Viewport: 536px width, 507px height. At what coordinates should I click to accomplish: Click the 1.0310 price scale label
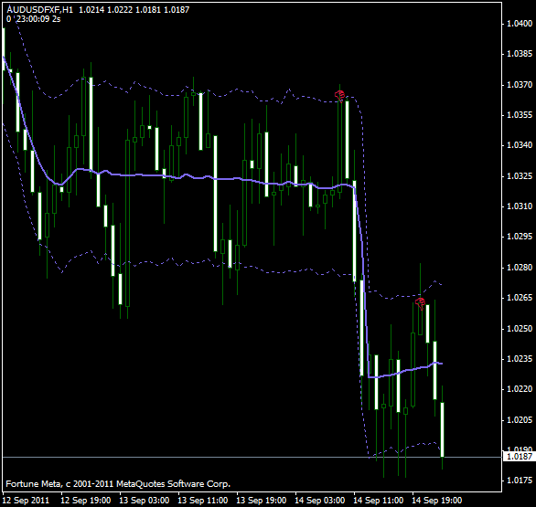pos(520,206)
